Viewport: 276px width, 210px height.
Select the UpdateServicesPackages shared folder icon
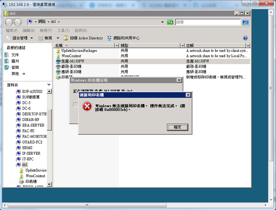(x=58, y=50)
